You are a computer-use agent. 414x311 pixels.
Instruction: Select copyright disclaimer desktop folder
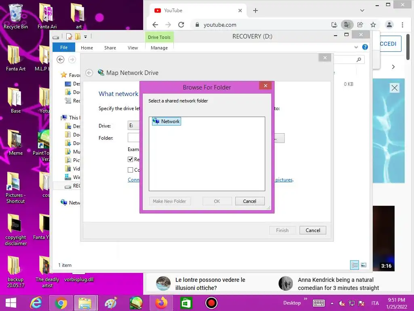click(16, 230)
